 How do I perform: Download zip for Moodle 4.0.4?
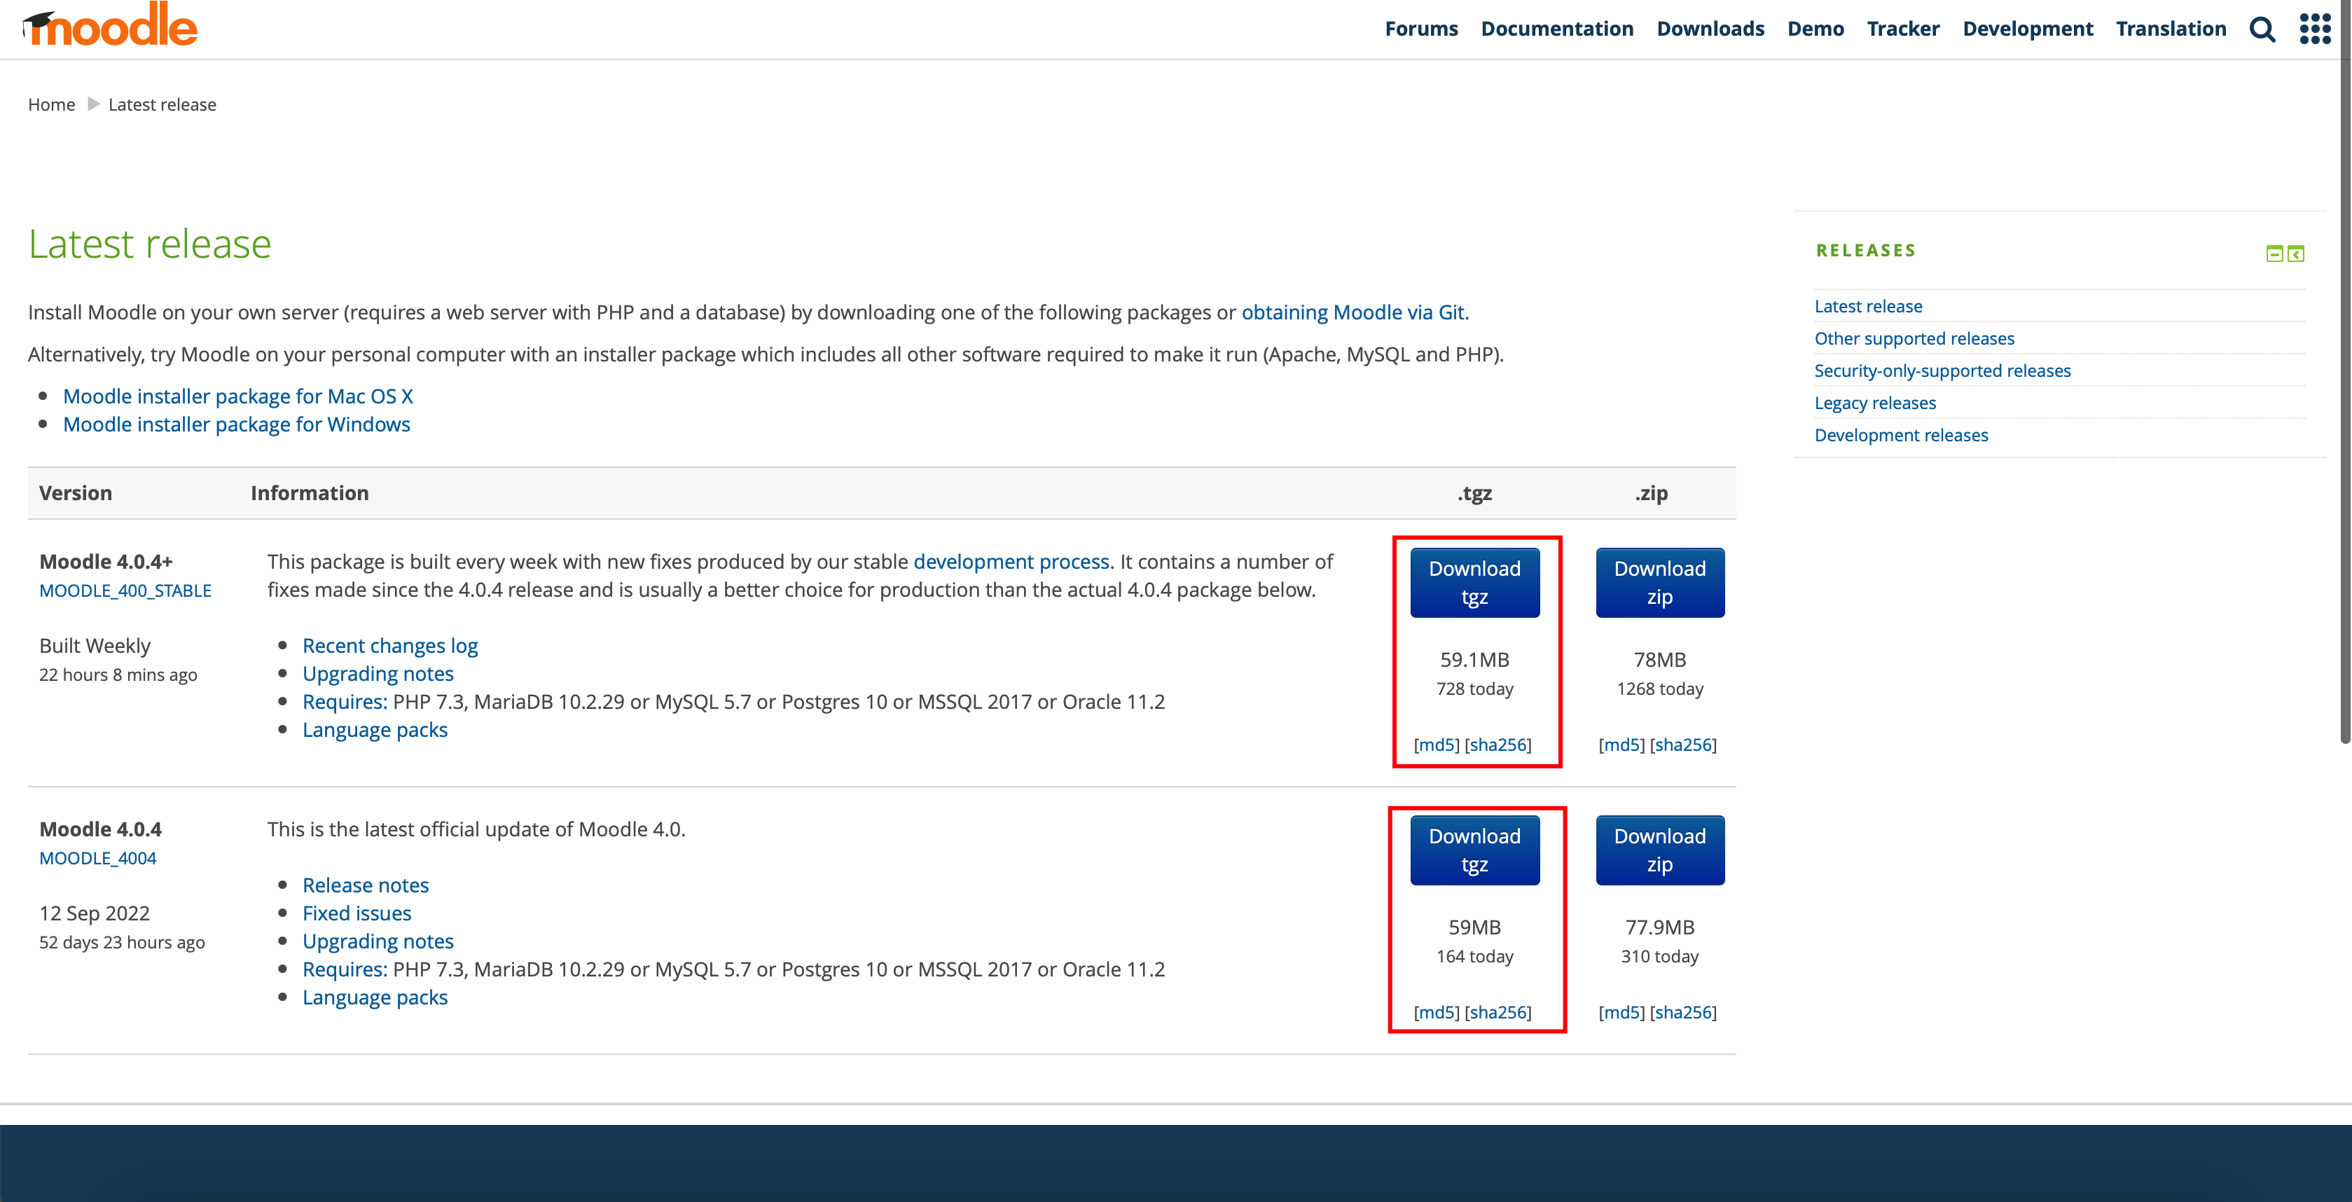coord(1659,850)
